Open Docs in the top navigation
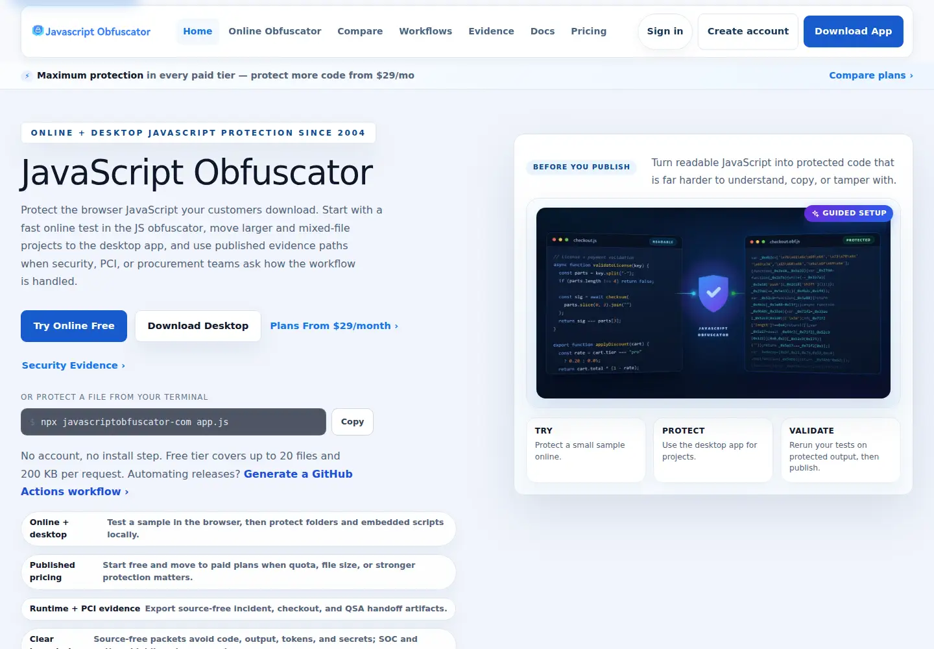 click(542, 31)
